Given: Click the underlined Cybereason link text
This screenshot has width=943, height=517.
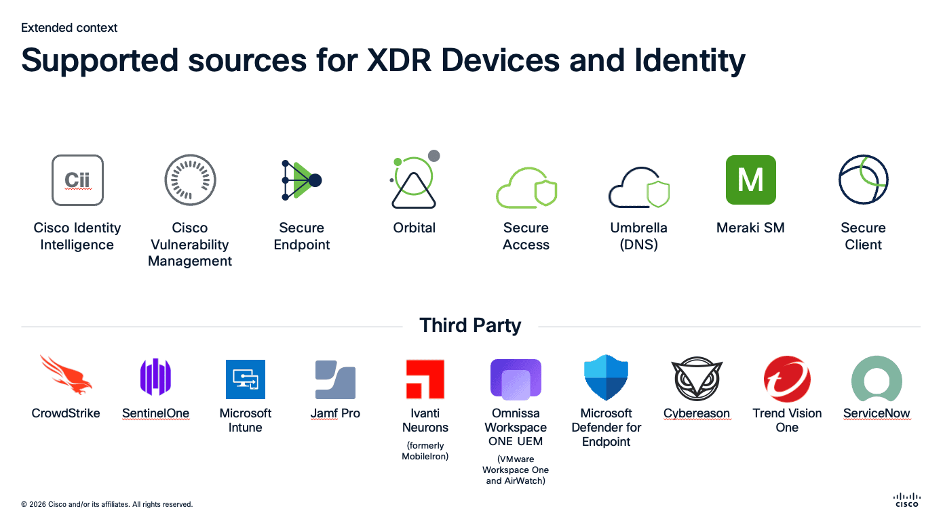Looking at the screenshot, I should (697, 413).
